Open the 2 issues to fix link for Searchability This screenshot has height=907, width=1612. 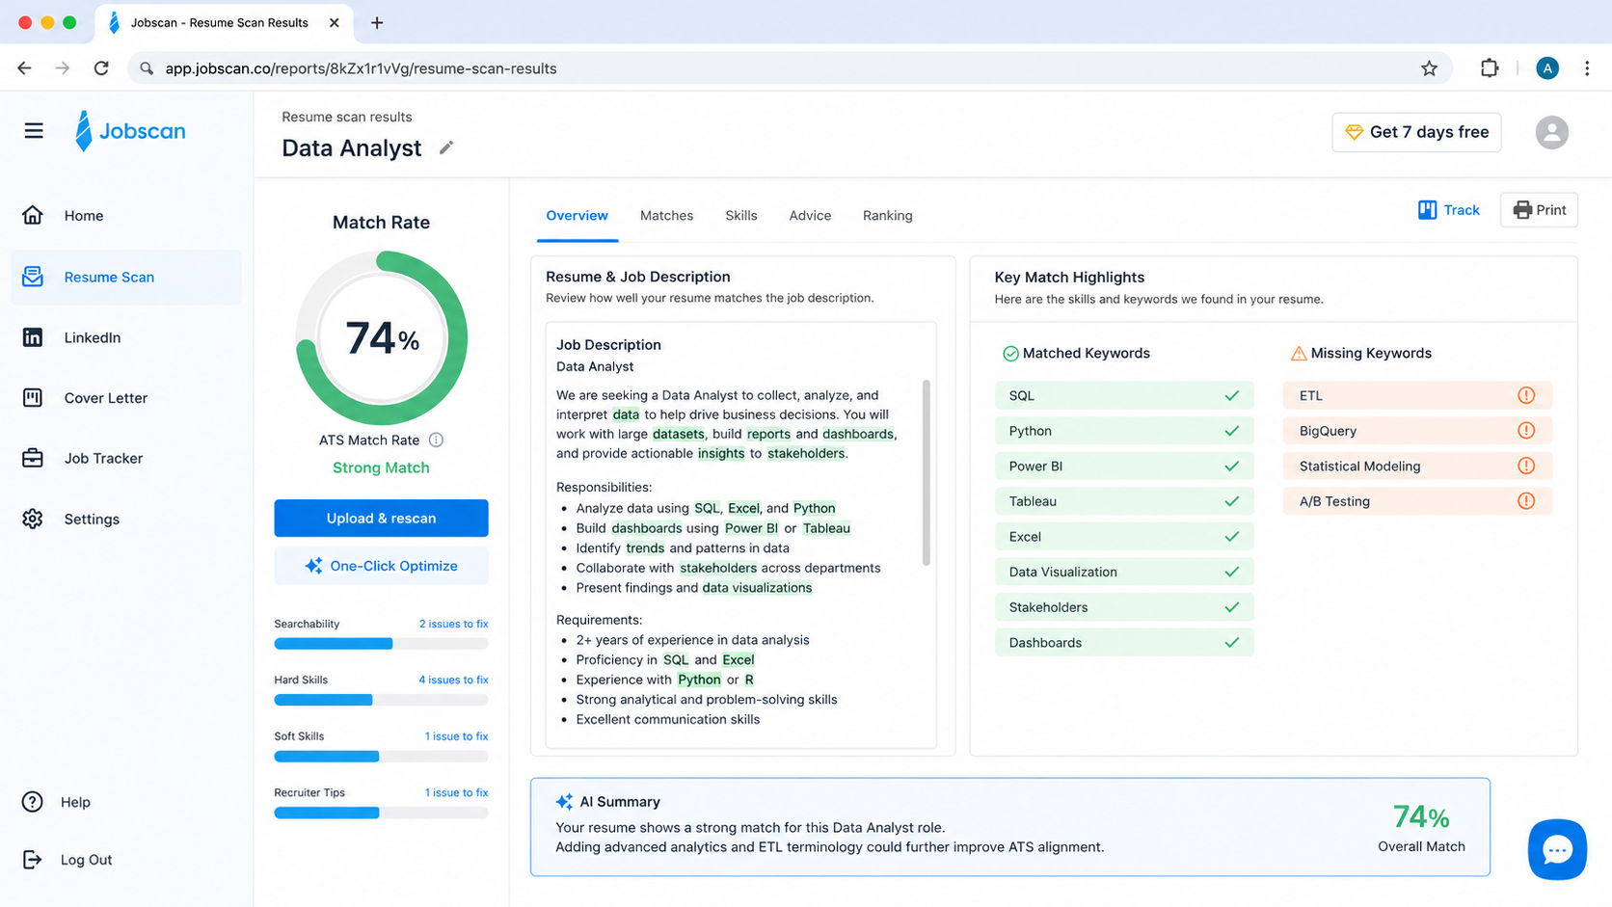(453, 624)
